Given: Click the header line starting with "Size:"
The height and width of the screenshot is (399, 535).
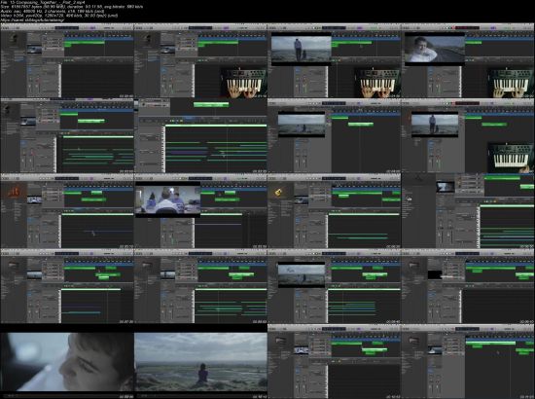Looking at the screenshot, I should pyautogui.click(x=72, y=7).
